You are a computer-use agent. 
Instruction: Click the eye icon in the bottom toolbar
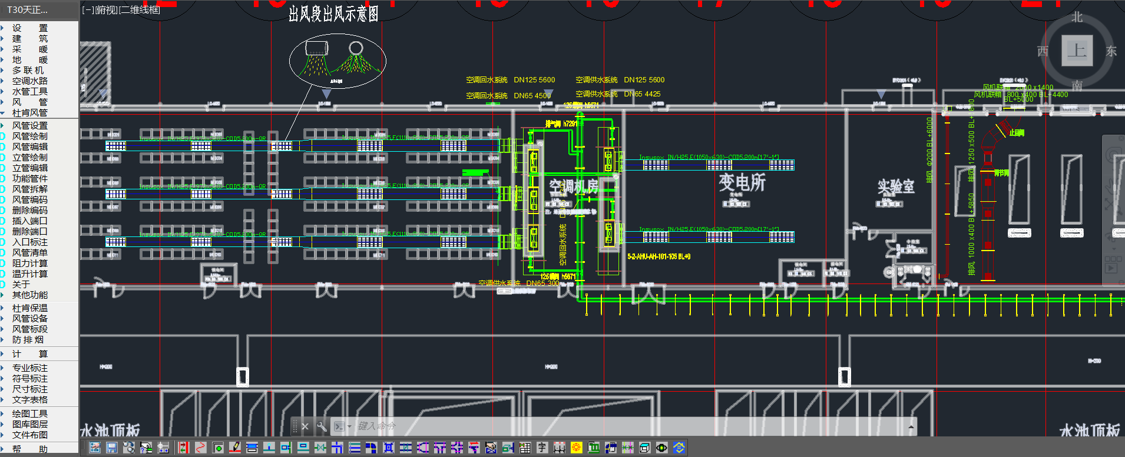coord(662,448)
